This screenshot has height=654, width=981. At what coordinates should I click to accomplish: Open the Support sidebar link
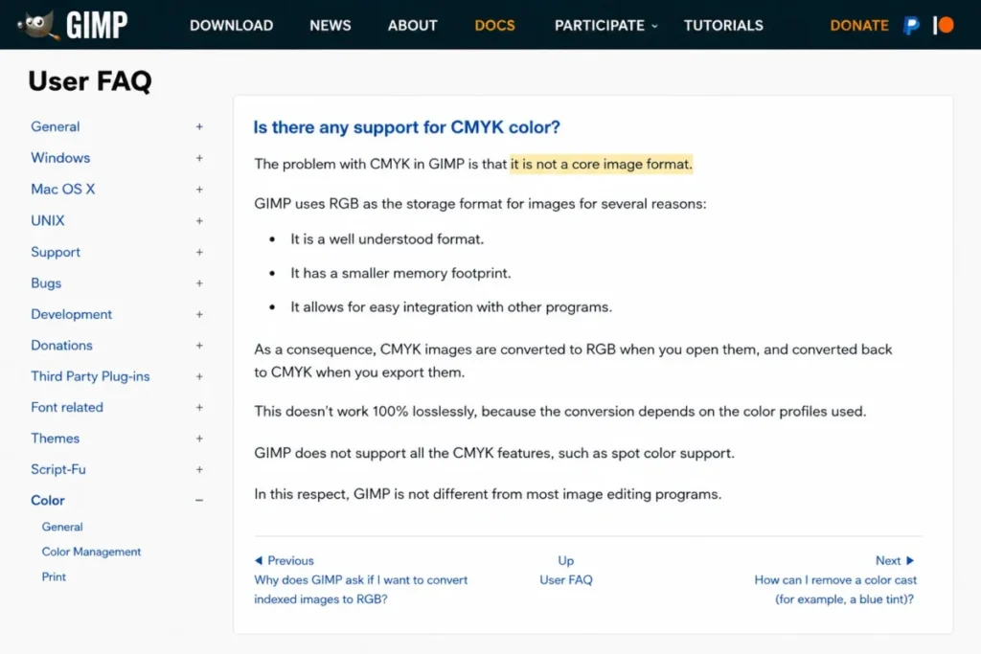pyautogui.click(x=56, y=252)
